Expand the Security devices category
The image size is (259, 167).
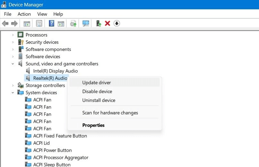pos(13,42)
